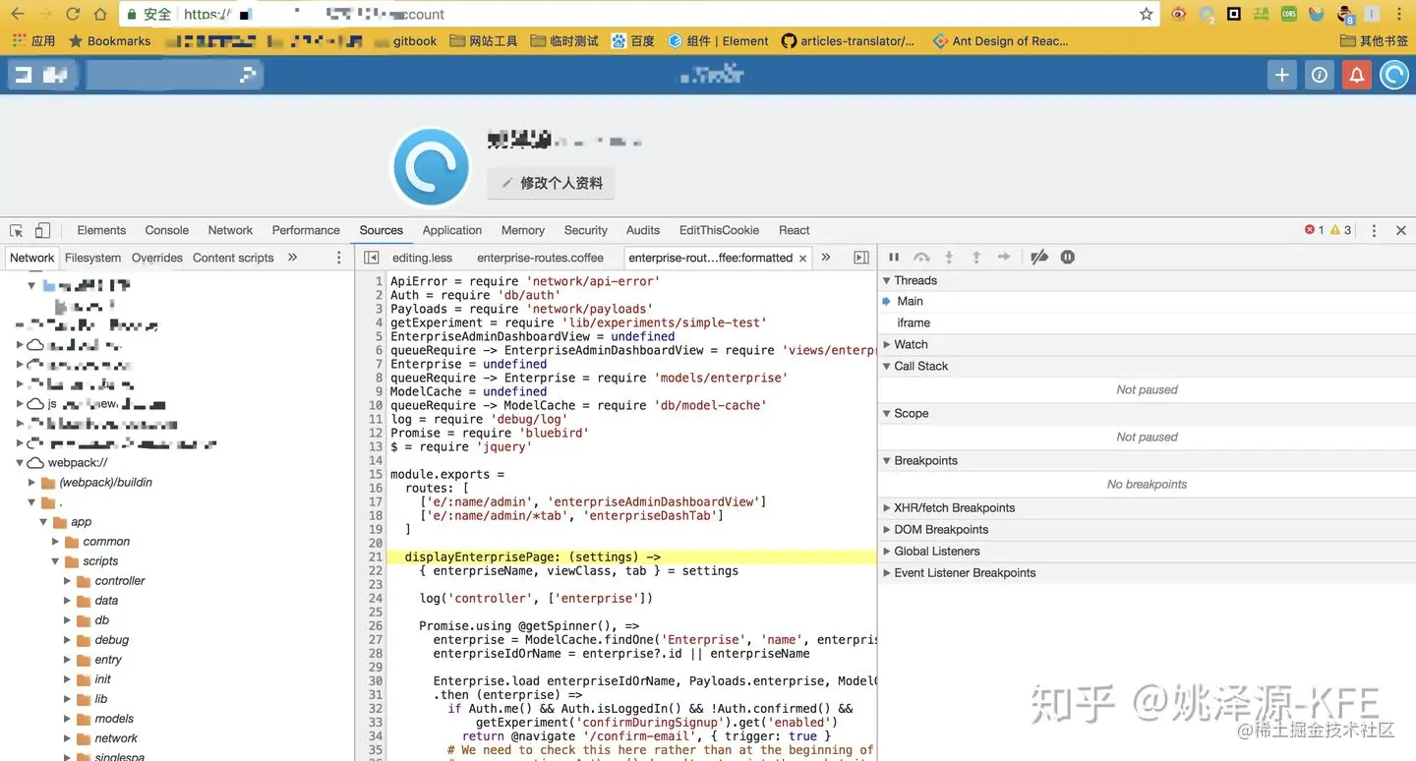Click the Step out debugger button
Image resolution: width=1416 pixels, height=761 pixels.
(976, 258)
